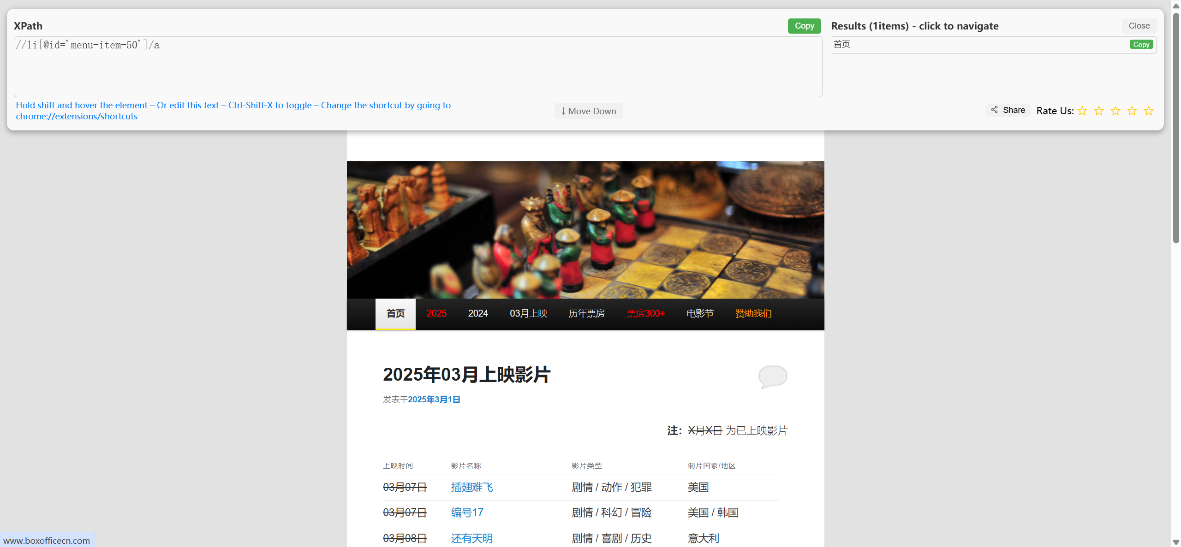
Task: Navigate to 首页 result in results list
Action: click(842, 45)
